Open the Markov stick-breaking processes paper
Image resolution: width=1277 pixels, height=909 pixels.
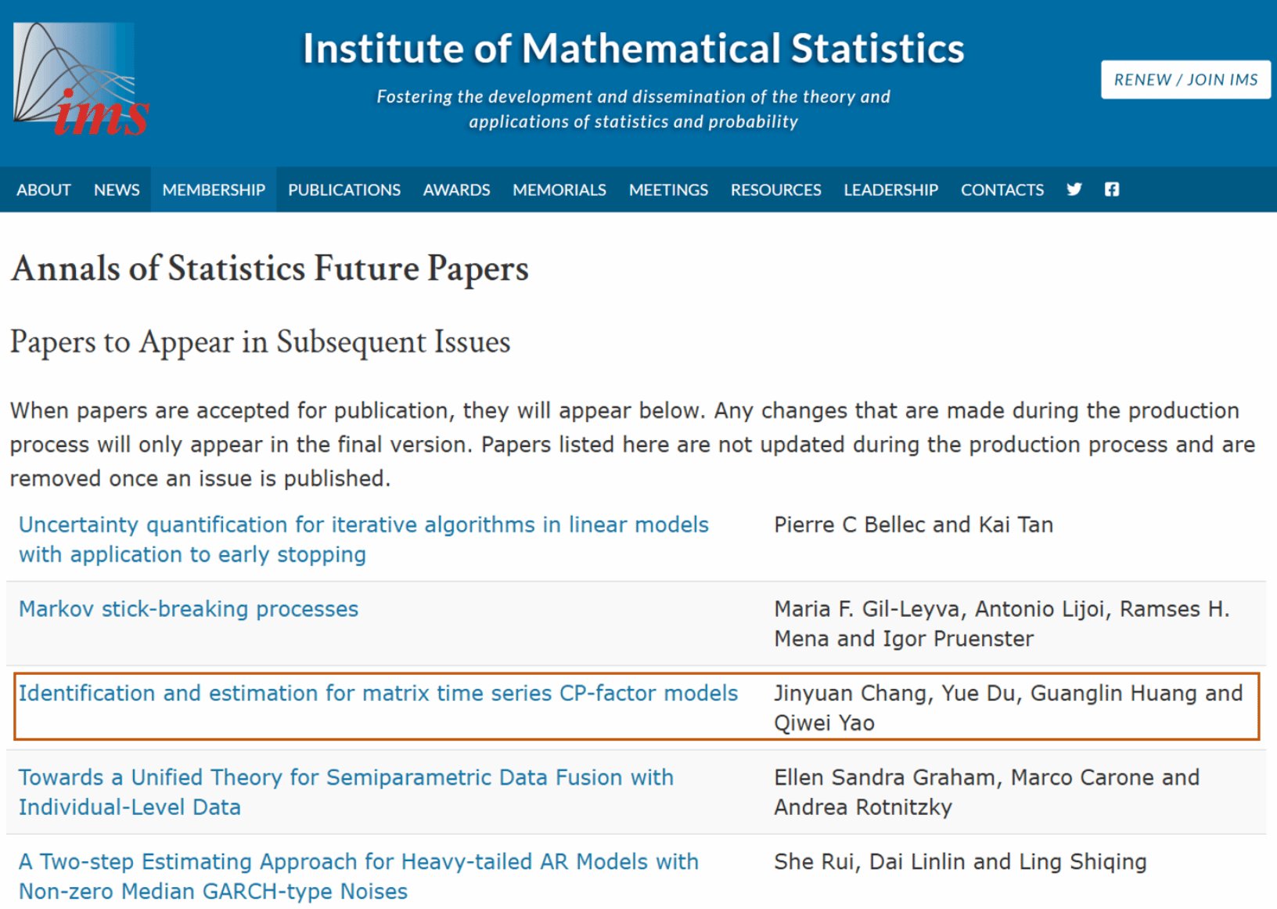tap(189, 609)
